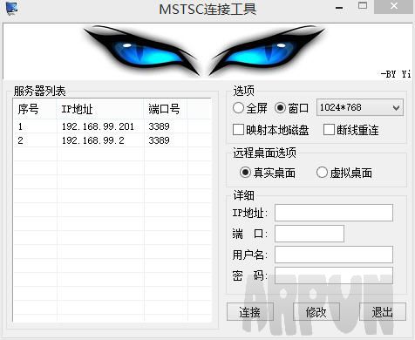
Task: Click the 连接 connect button
Action: [x=250, y=312]
